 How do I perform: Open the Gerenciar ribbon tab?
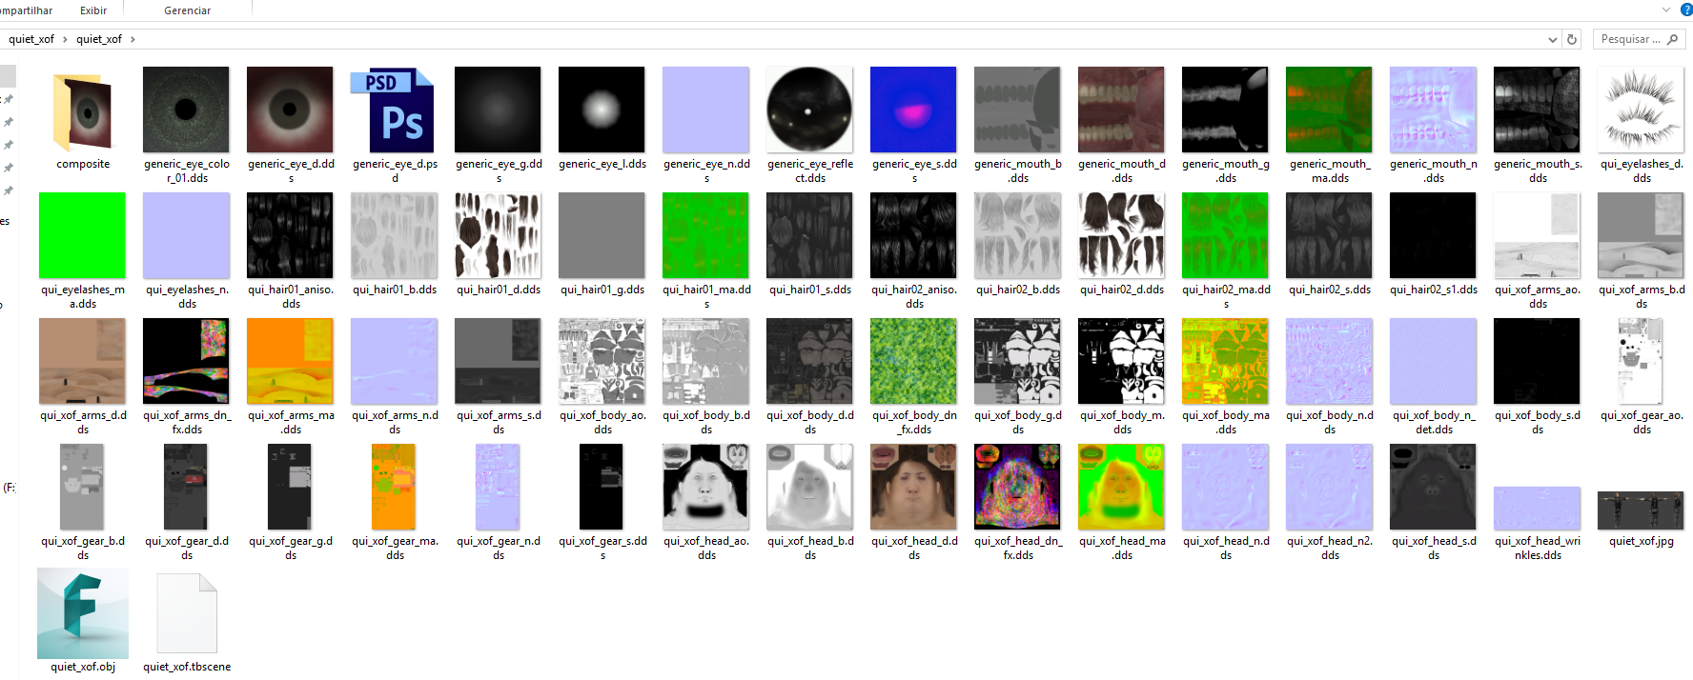point(188,10)
